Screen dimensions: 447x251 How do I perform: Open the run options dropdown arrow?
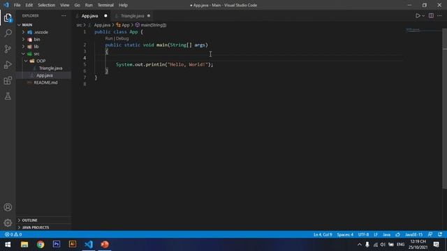tap(423, 16)
